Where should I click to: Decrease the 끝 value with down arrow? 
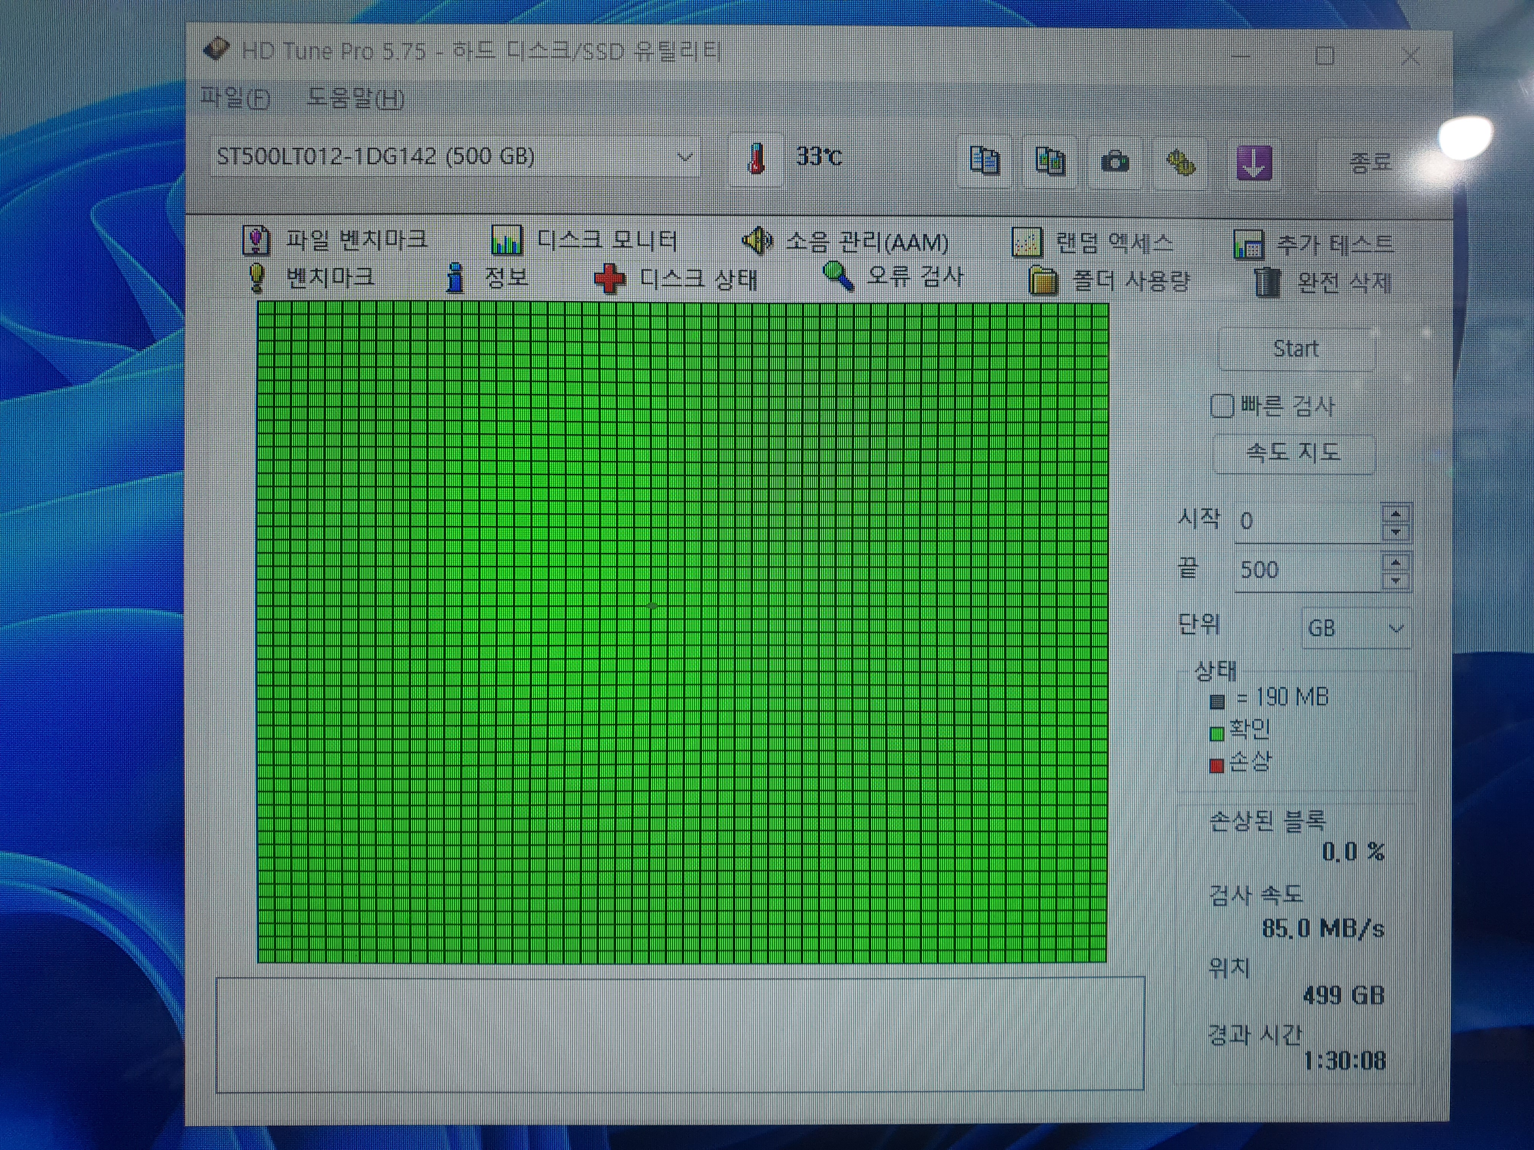[x=1396, y=581]
